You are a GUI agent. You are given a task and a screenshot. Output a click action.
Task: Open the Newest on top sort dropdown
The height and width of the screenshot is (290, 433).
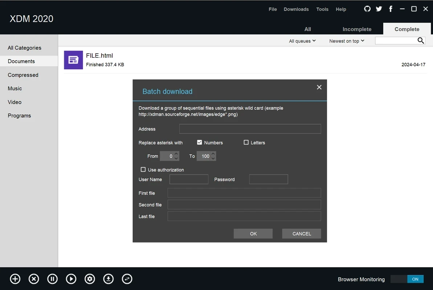(x=347, y=41)
